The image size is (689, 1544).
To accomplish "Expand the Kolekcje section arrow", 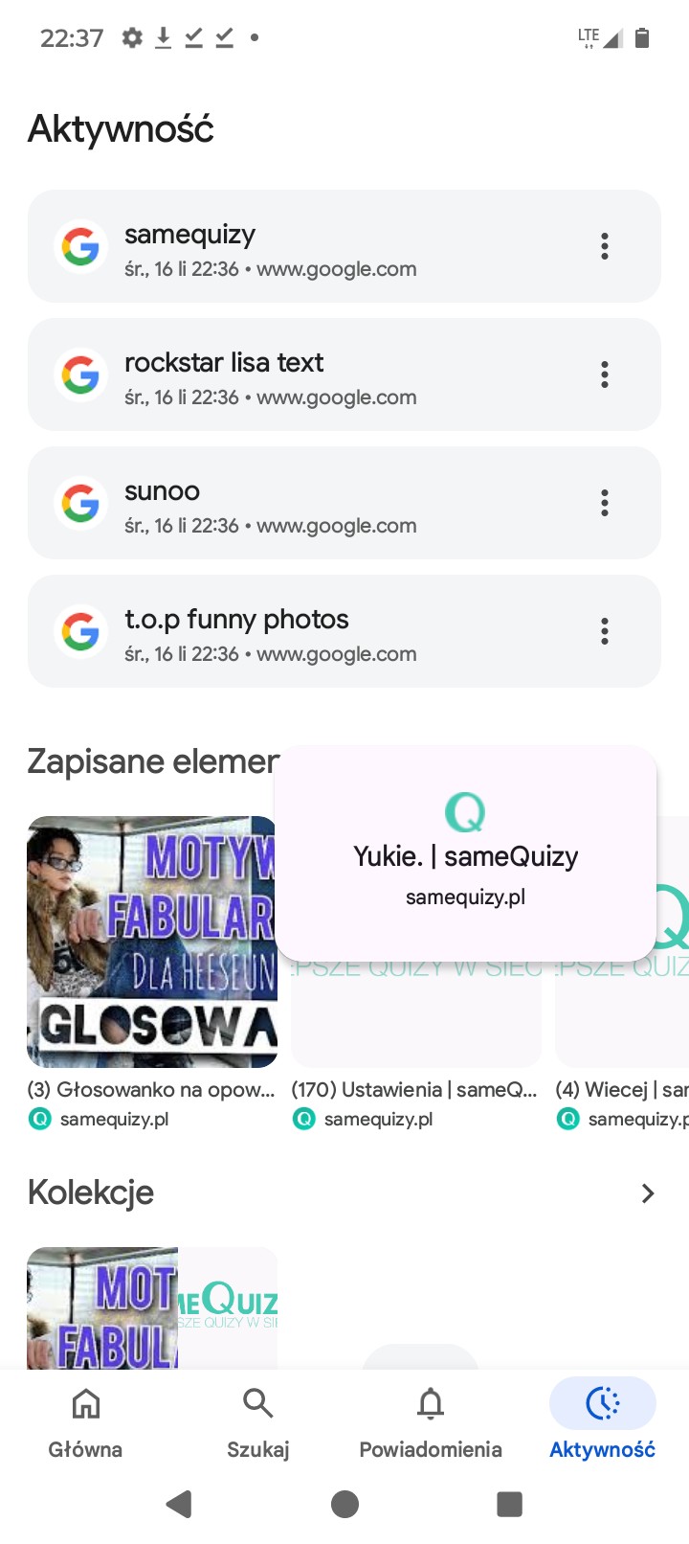I will 648,1192.
